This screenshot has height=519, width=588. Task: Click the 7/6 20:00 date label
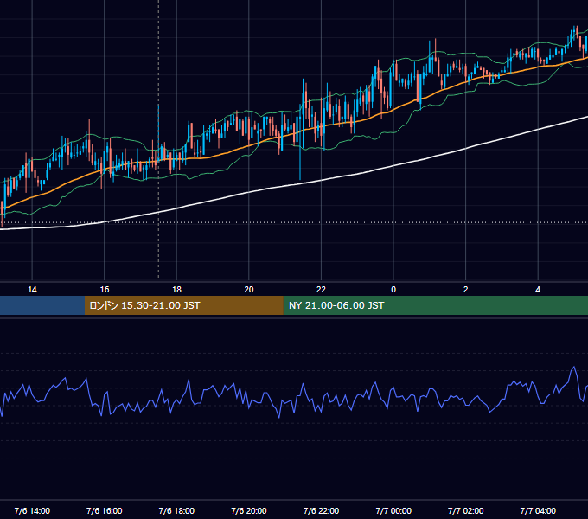pyautogui.click(x=249, y=510)
